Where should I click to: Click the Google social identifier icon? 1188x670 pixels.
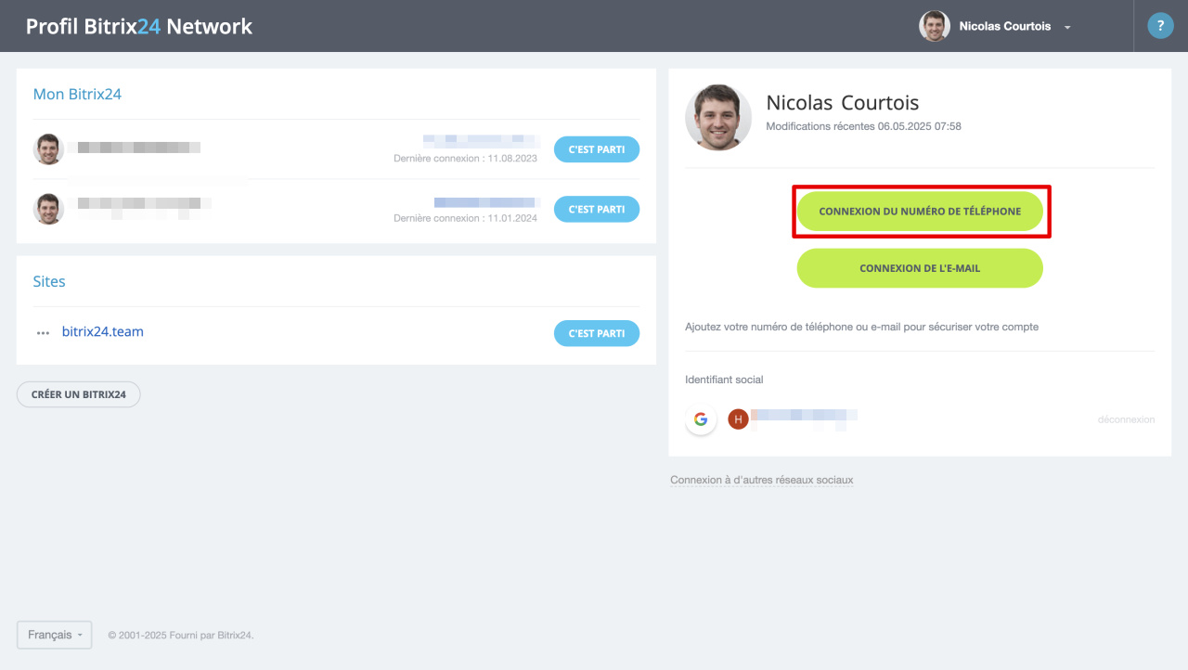pyautogui.click(x=701, y=419)
